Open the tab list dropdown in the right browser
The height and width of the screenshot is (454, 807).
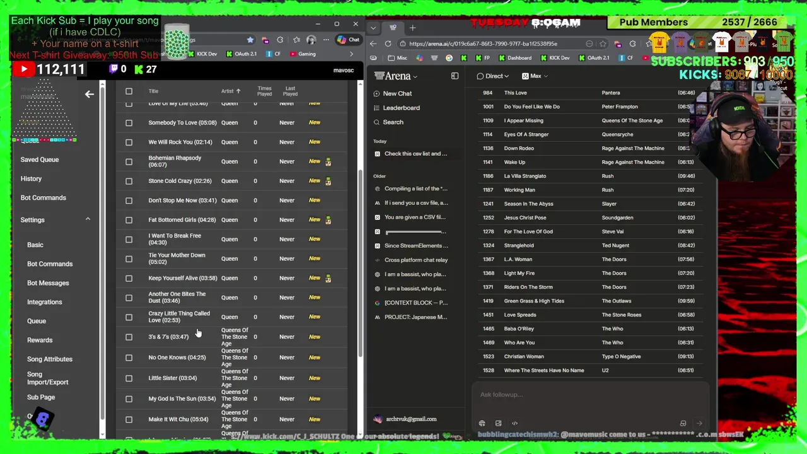(373, 28)
